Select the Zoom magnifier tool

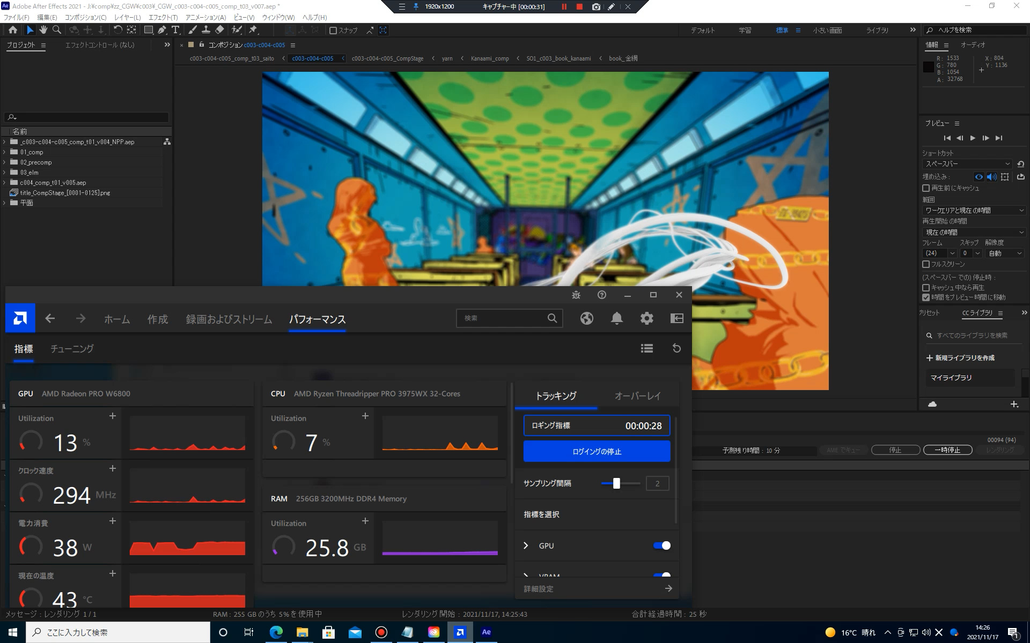click(x=57, y=30)
